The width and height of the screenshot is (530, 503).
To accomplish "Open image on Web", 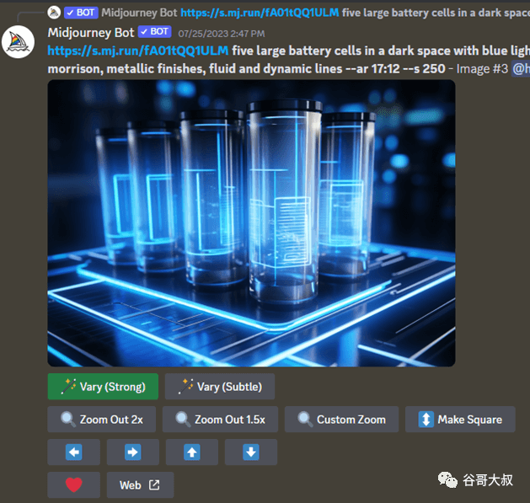I will coord(140,484).
